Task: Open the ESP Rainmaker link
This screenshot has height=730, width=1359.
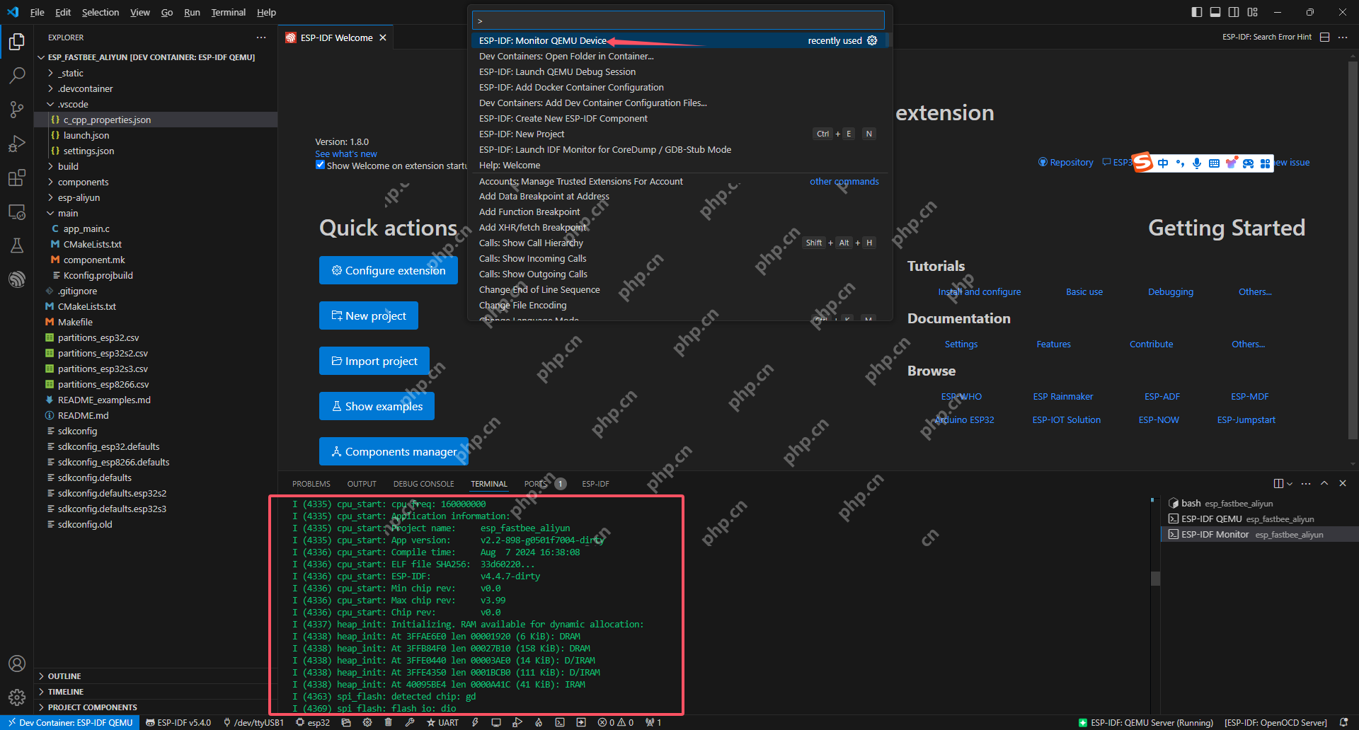Action: click(1062, 396)
